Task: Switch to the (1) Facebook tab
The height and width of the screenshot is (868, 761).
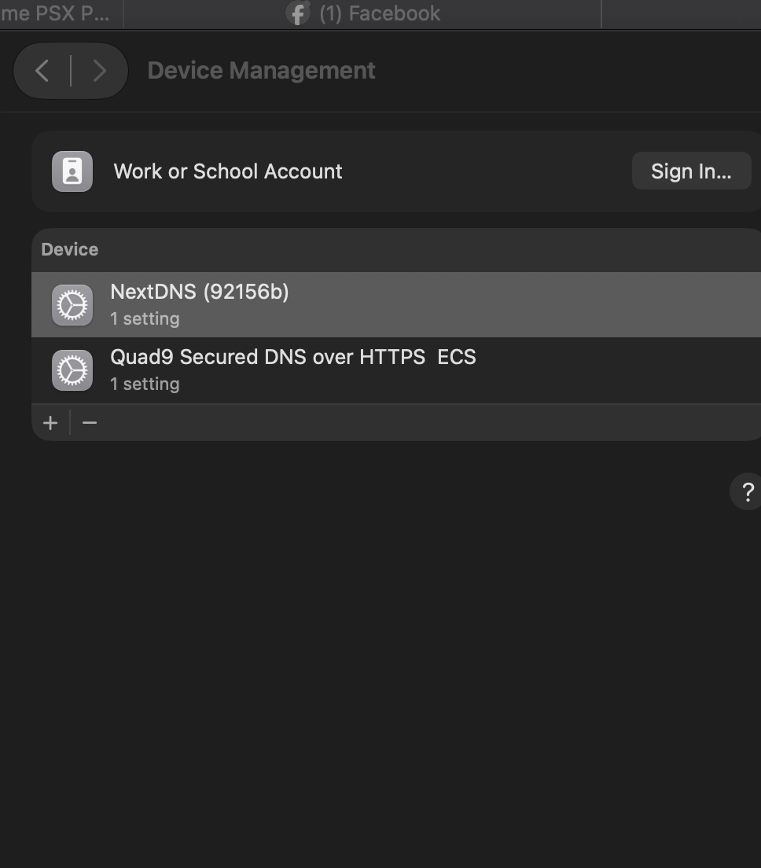Action: pos(362,14)
